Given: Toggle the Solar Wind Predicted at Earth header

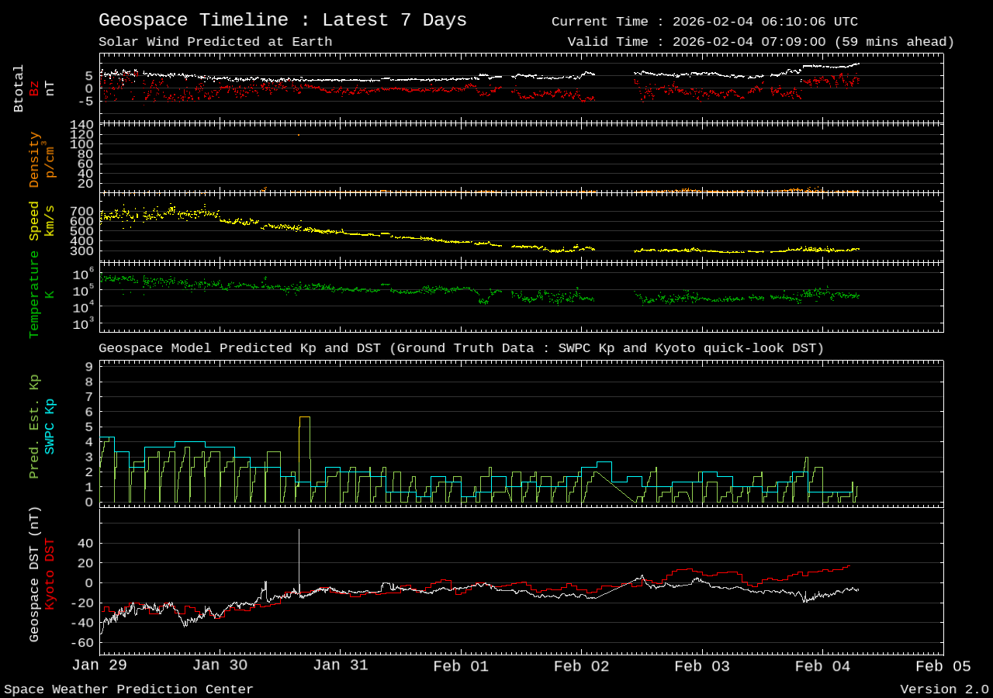Looking at the screenshot, I should 214,42.
